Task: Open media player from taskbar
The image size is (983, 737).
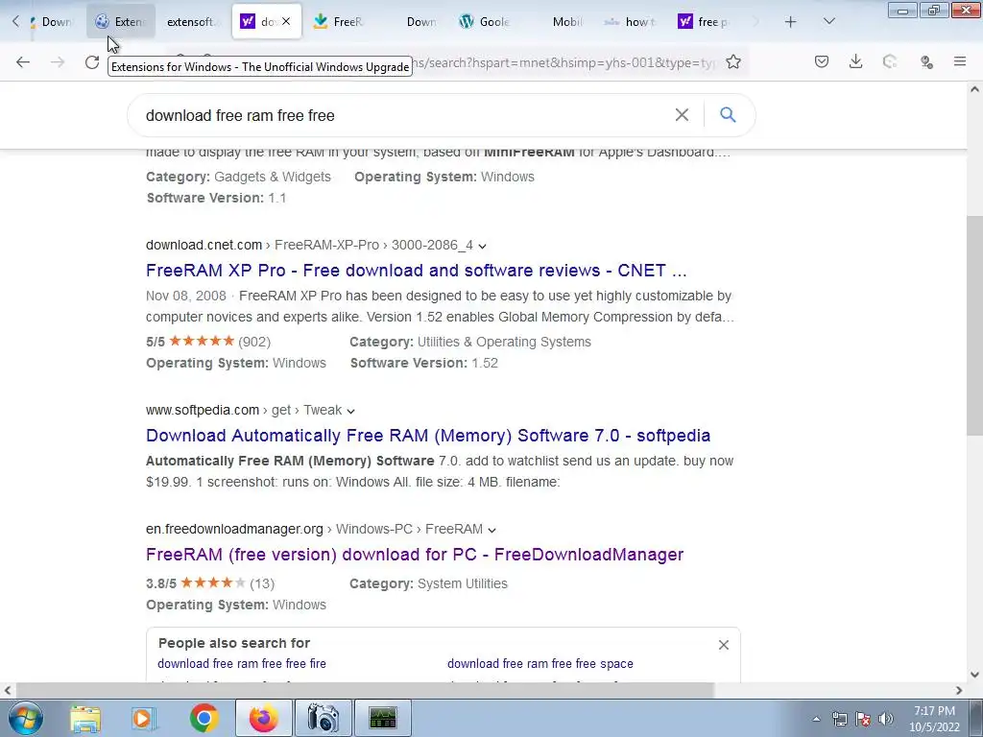Action: [x=144, y=718]
